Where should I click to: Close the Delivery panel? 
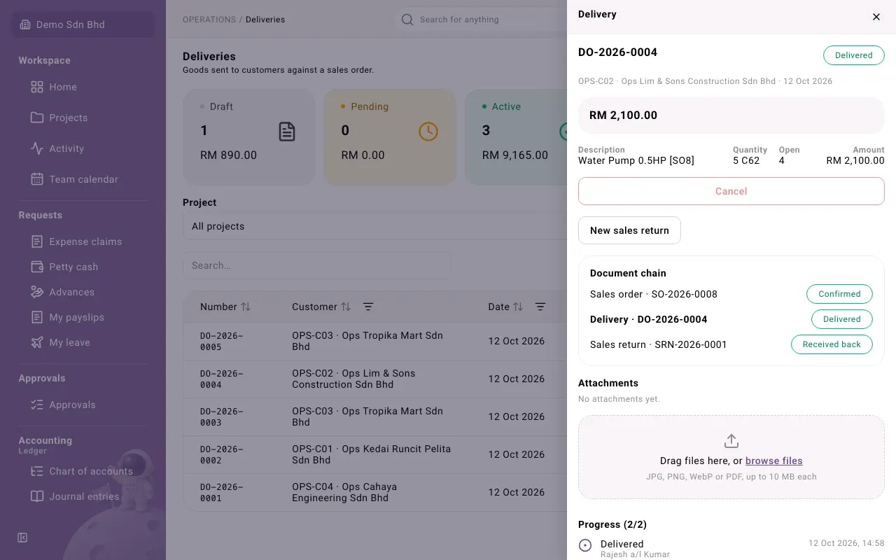[x=876, y=17]
